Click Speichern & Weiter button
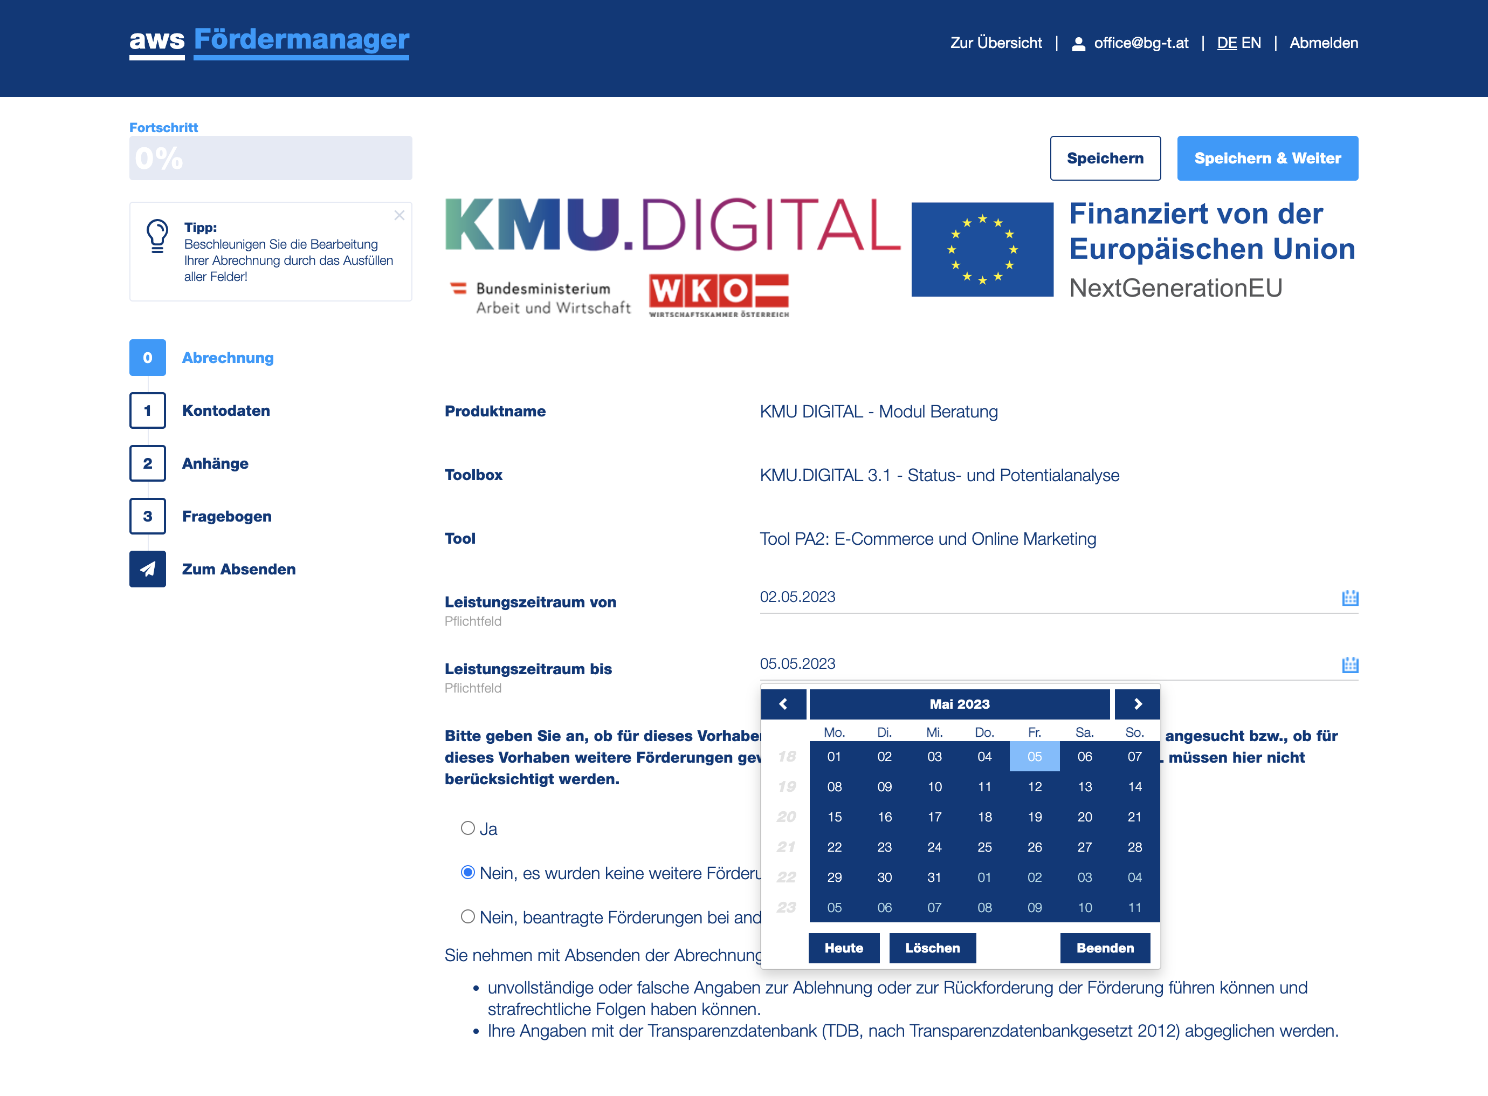The image size is (1488, 1096). (1267, 158)
